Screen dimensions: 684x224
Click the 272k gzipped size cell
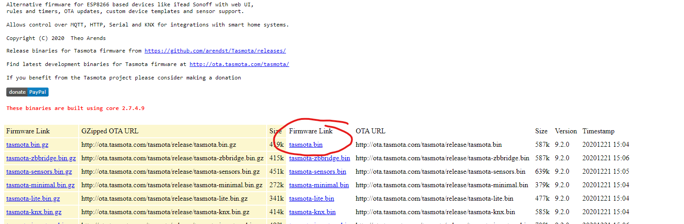277,185
